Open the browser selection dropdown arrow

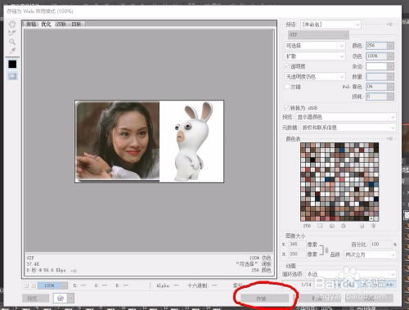point(71,299)
